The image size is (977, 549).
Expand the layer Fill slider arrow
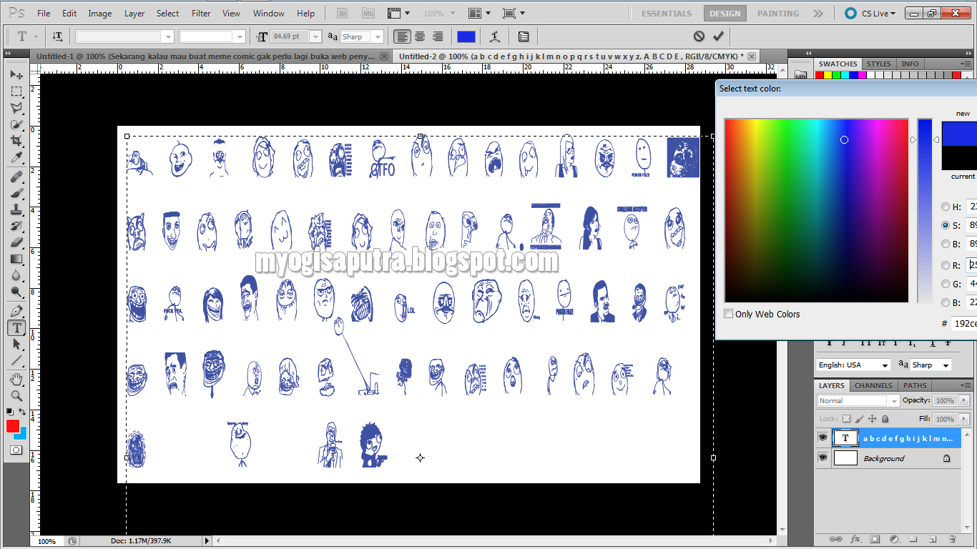point(964,419)
